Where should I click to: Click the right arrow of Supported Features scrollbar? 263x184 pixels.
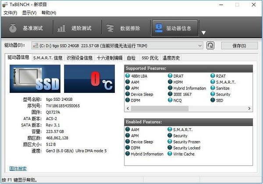pos(249,108)
